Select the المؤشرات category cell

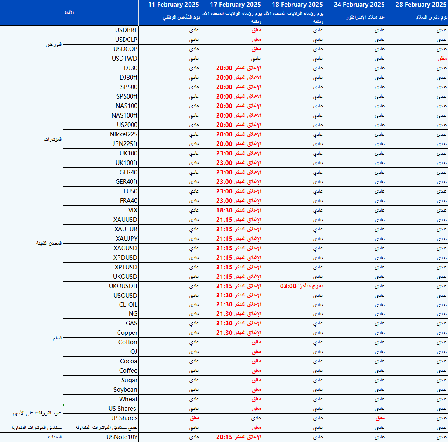click(31, 139)
